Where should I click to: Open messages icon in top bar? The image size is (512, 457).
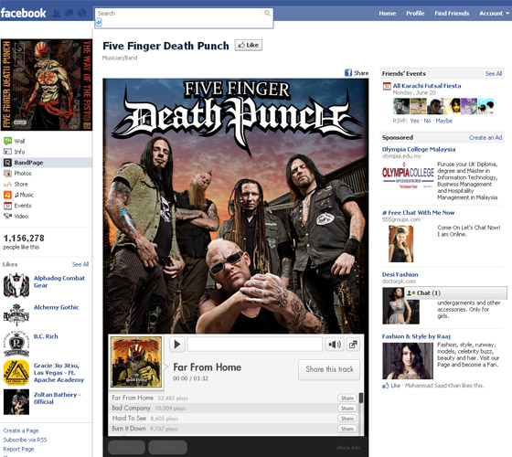click(69, 14)
